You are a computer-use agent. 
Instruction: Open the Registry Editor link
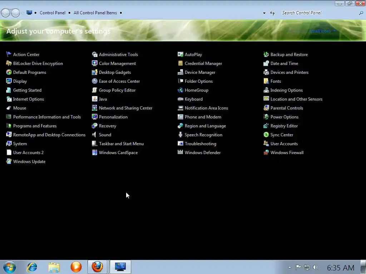click(284, 126)
